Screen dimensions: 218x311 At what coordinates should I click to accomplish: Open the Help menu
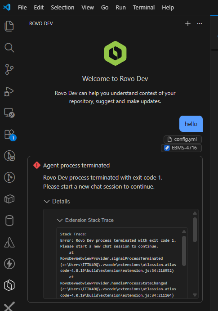tap(168, 8)
